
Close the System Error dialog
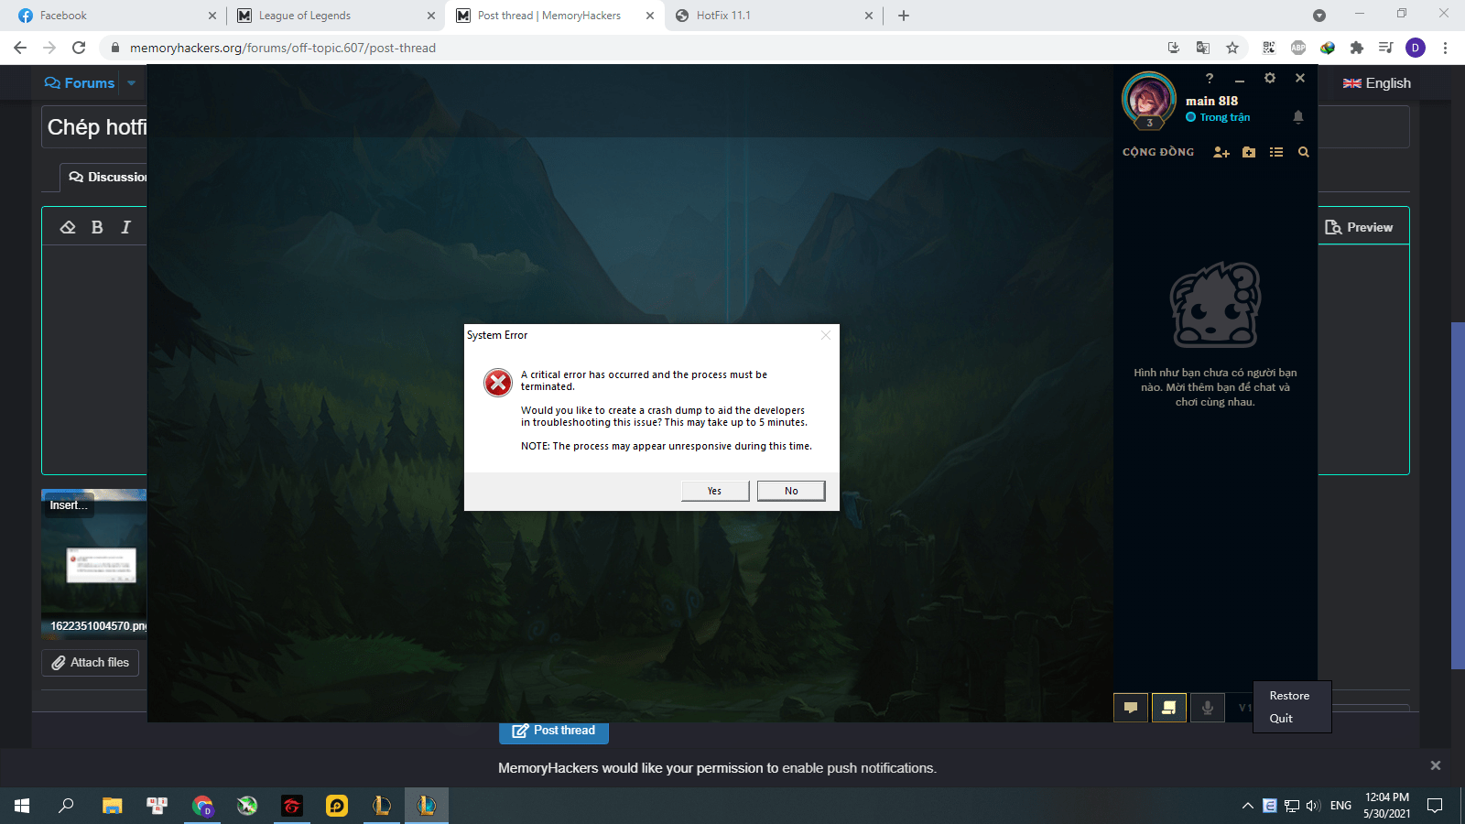(826, 335)
